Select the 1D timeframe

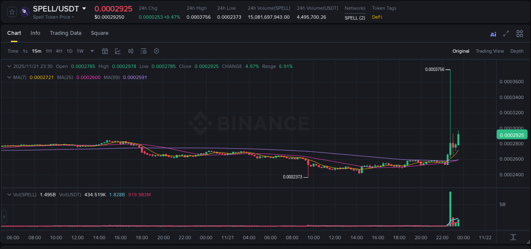pos(69,51)
